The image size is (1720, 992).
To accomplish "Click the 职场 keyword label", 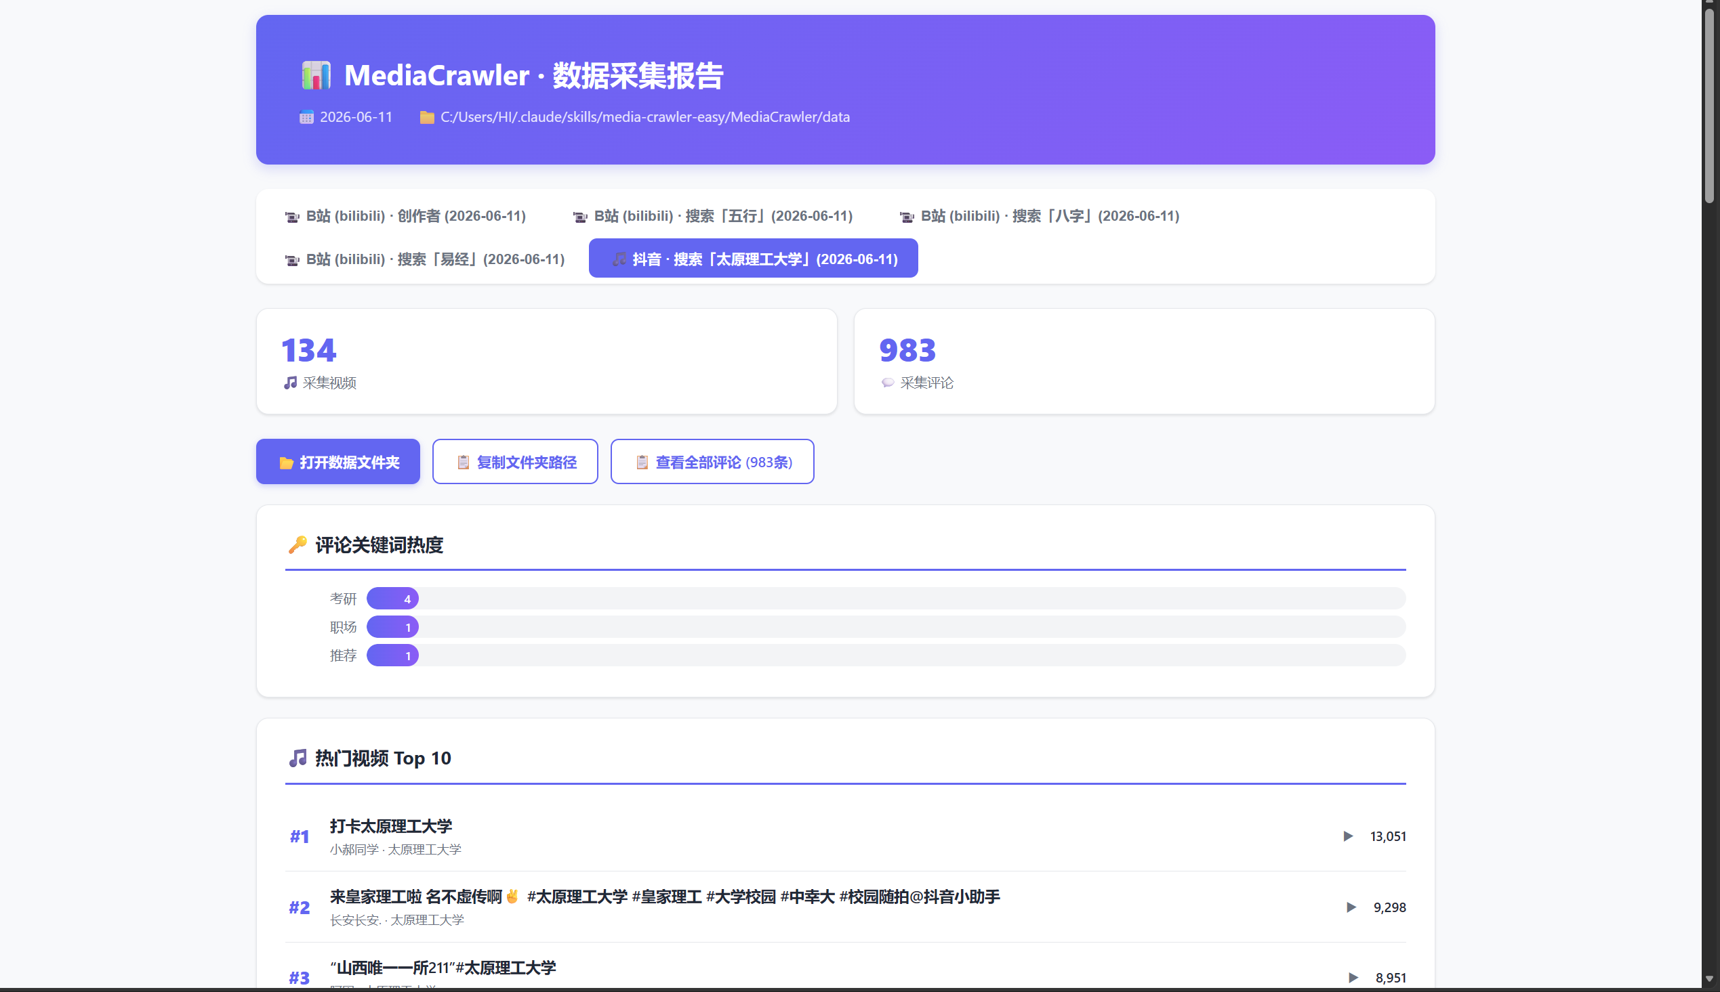I will pos(343,628).
